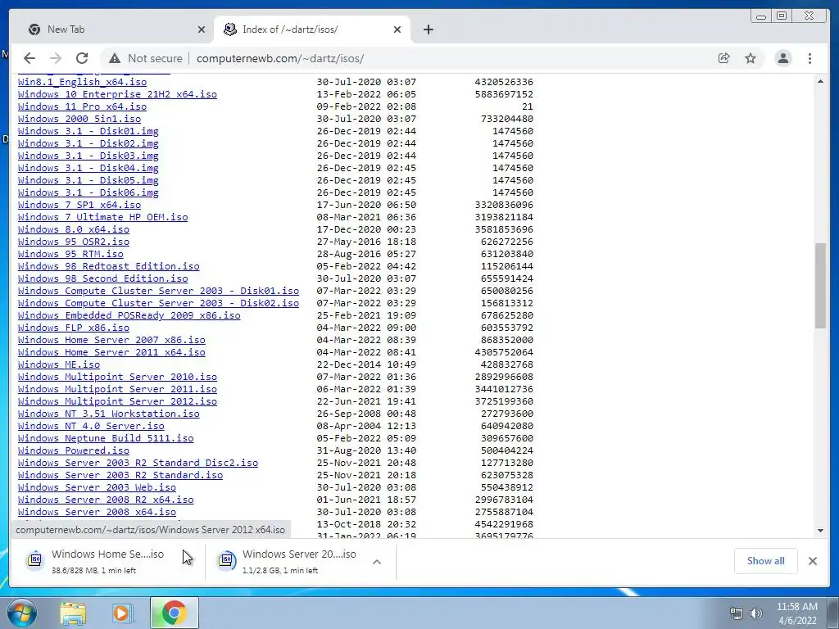Click the taskbar clock showing 11:58 AM
The height and width of the screenshot is (629, 839).
click(796, 613)
